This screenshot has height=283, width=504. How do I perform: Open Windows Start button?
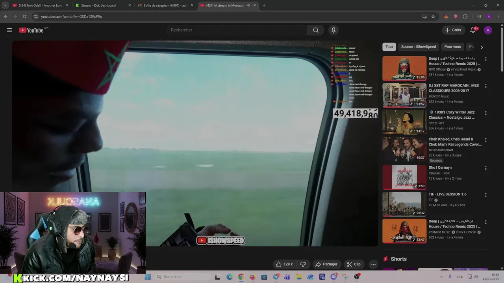coord(148,277)
